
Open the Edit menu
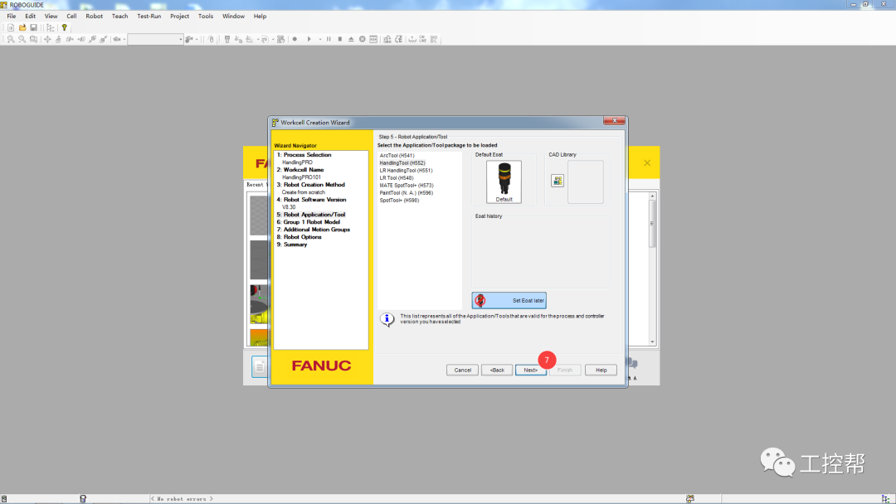[31, 16]
